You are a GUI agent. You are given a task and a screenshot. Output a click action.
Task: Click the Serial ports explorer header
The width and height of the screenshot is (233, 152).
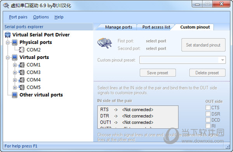(48, 27)
